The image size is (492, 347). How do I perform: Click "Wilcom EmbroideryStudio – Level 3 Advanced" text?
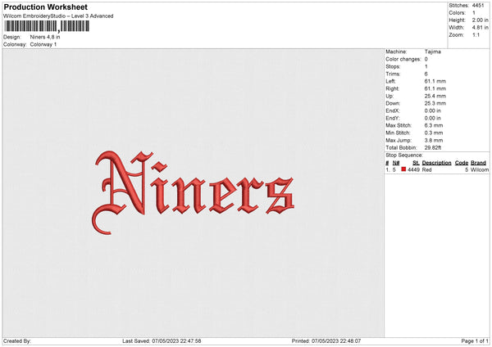58,16
